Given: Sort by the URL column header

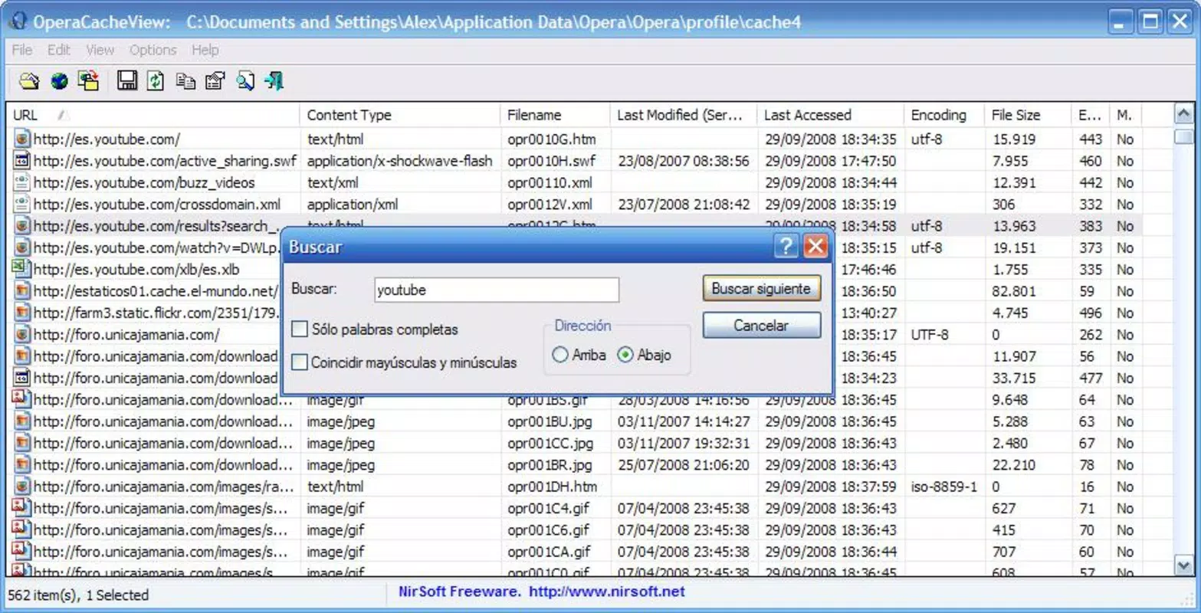Looking at the screenshot, I should tap(153, 115).
